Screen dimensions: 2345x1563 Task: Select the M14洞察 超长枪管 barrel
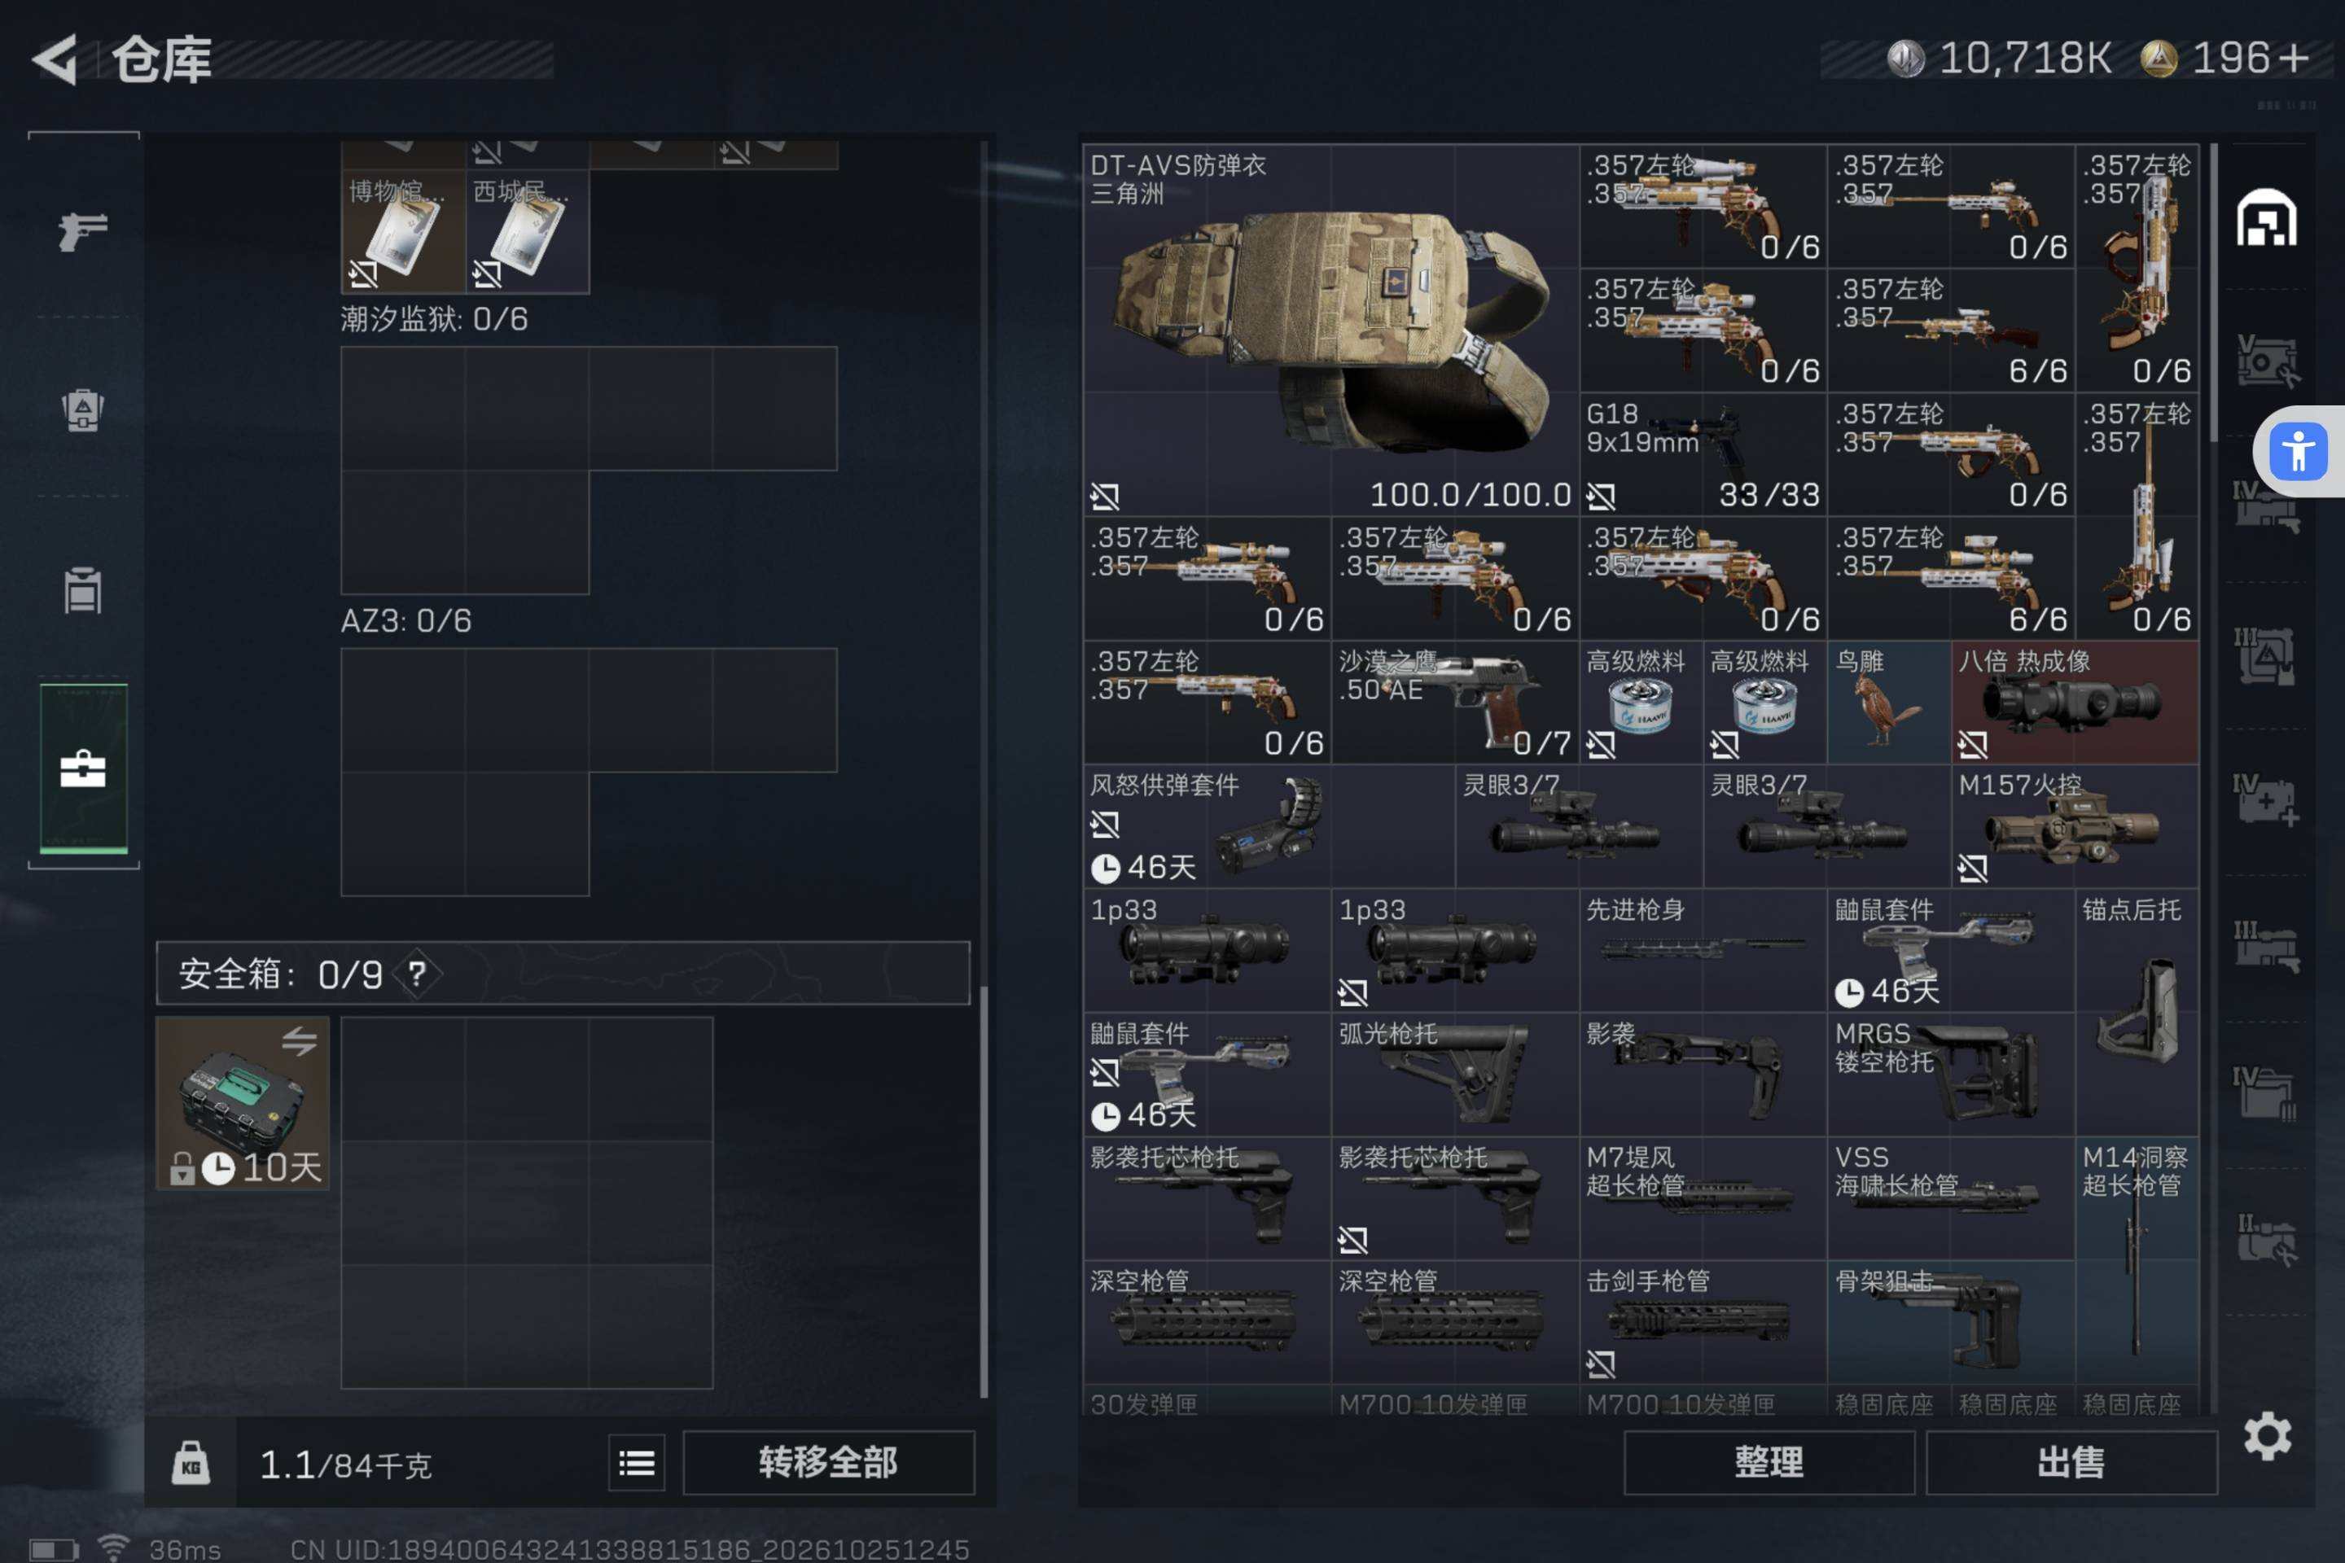click(x=2137, y=1260)
